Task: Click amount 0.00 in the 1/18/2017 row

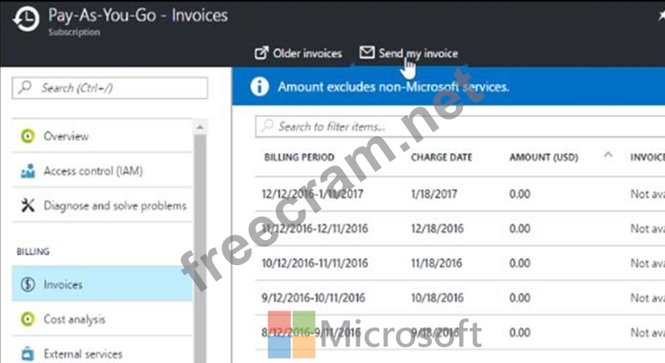Action: pos(519,194)
